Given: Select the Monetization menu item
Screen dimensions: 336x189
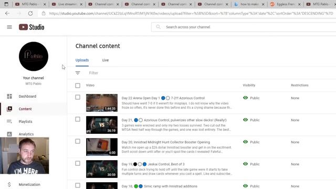Looking at the screenshot, I should 29,184.
